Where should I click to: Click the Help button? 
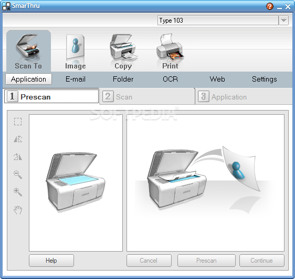(x=51, y=261)
